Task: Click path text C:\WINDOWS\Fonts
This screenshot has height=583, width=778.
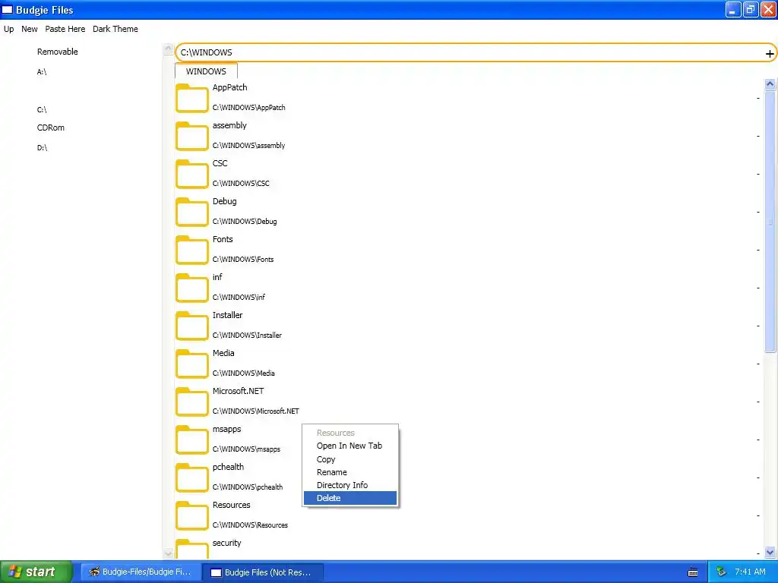Action: point(243,260)
